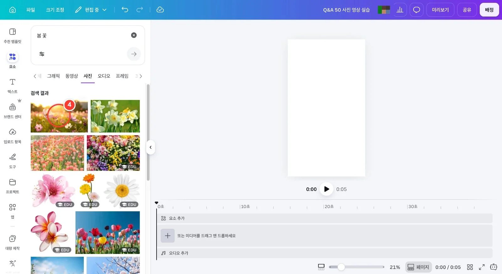Check cloud save status icon
The height and width of the screenshot is (274, 502).
(x=160, y=10)
